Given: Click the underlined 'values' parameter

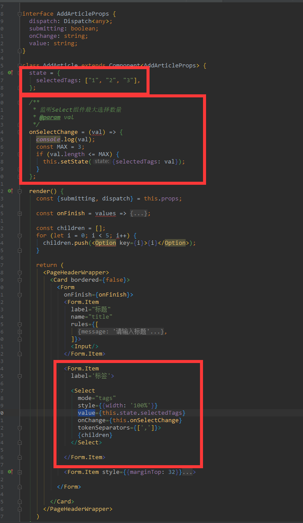Looking at the screenshot, I should (106, 213).
